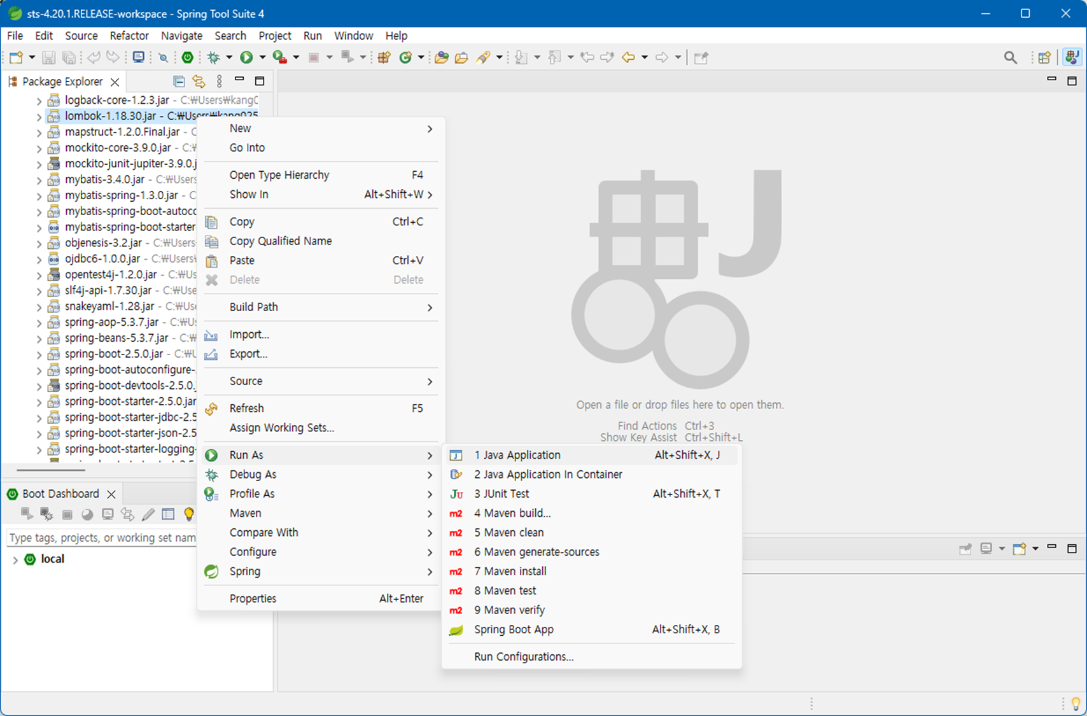1087x716 pixels.
Task: Open Package Explorer view menu
Action: tap(220, 81)
